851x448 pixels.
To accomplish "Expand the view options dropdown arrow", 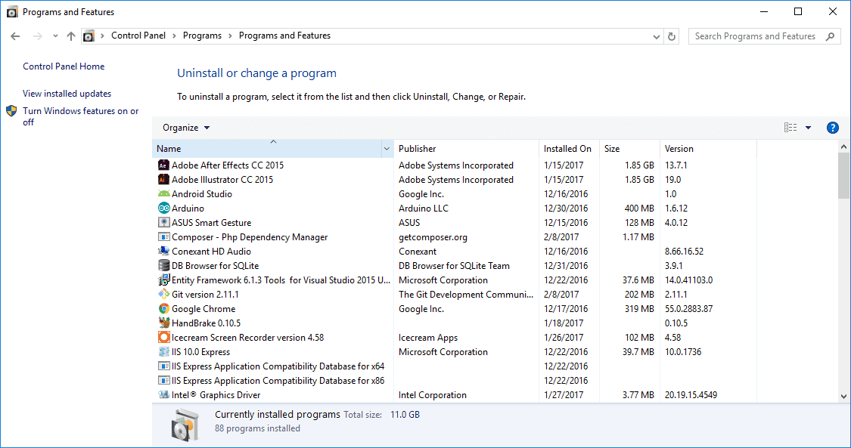I will click(808, 128).
